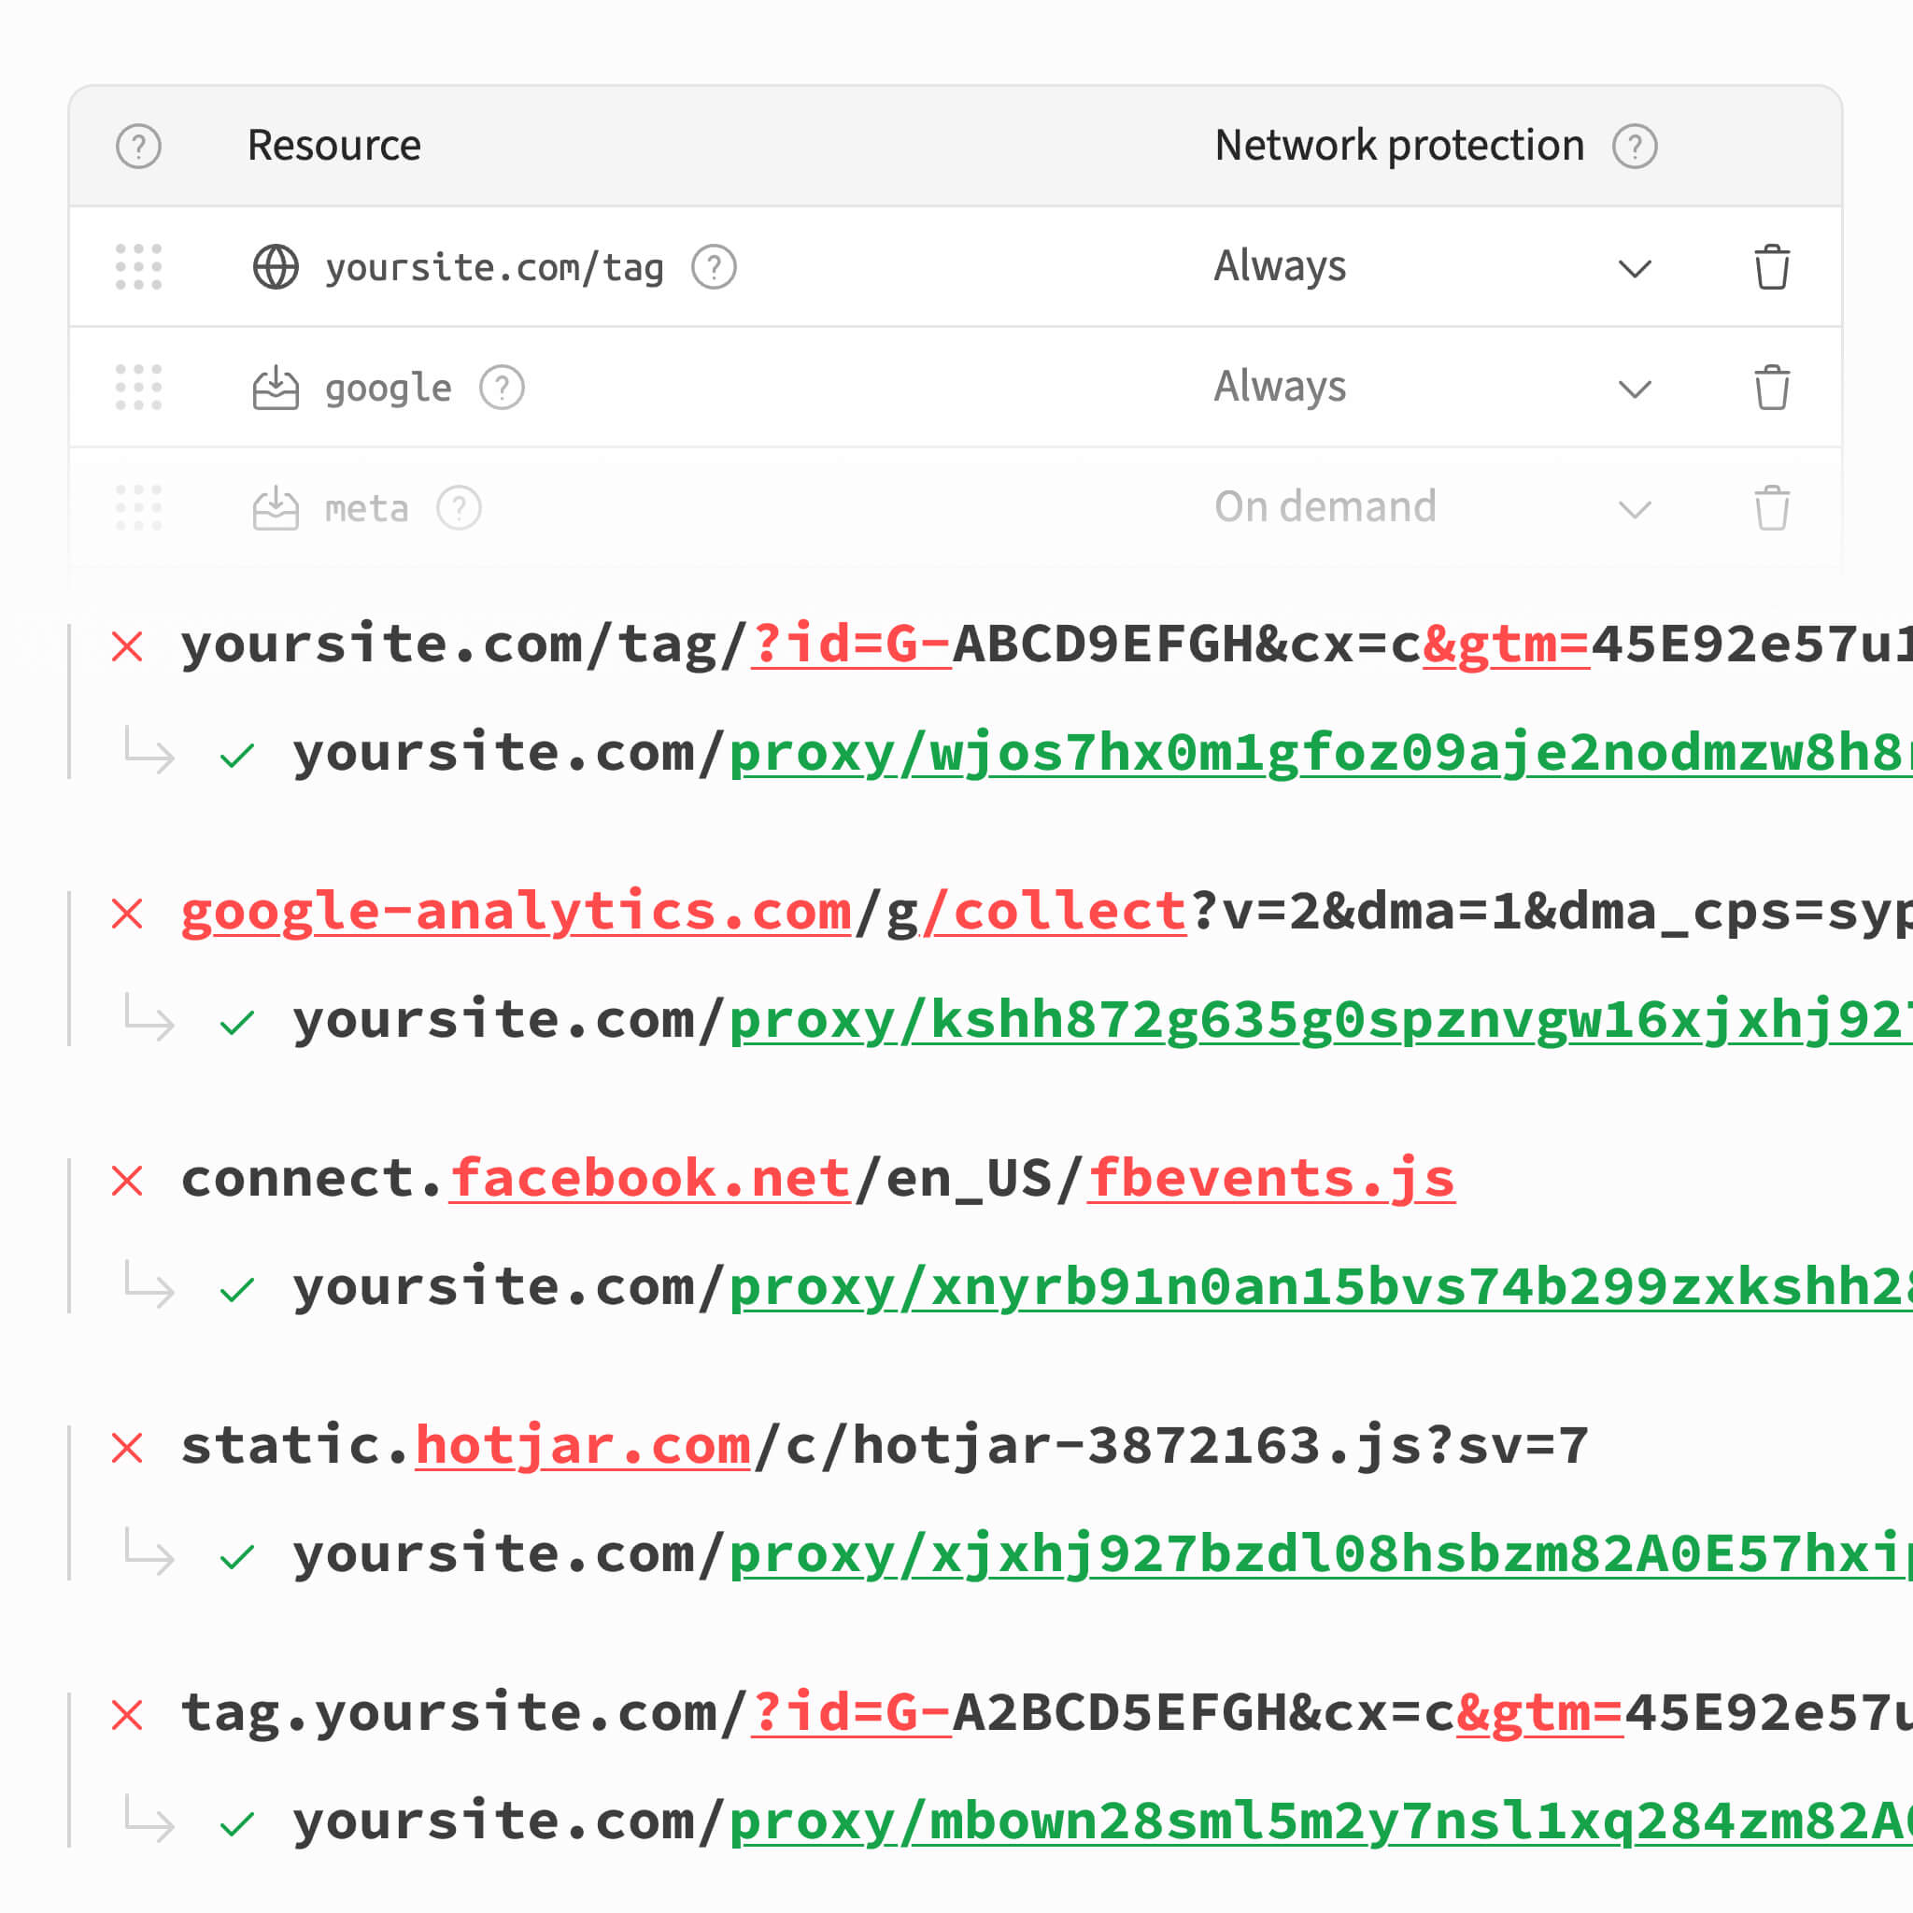The width and height of the screenshot is (1913, 1913).
Task: Delete the yoursite.com/tag resource row
Action: point(1771,267)
